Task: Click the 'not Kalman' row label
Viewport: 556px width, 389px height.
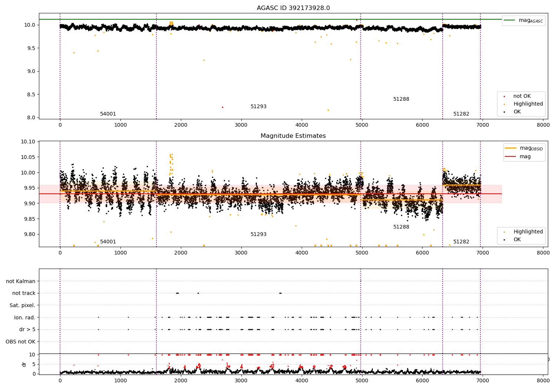Action: [21, 281]
